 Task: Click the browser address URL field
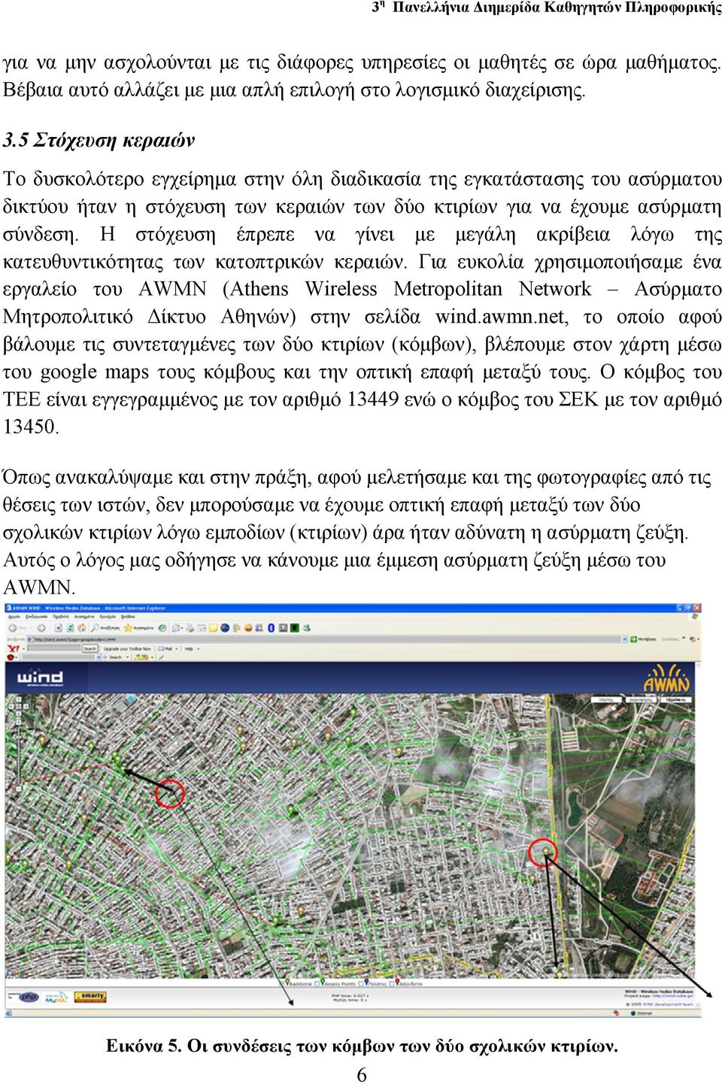point(324,639)
